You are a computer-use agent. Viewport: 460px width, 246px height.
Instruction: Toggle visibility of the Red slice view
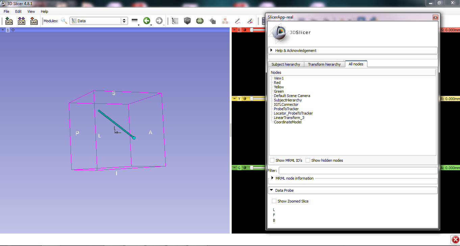point(244,30)
